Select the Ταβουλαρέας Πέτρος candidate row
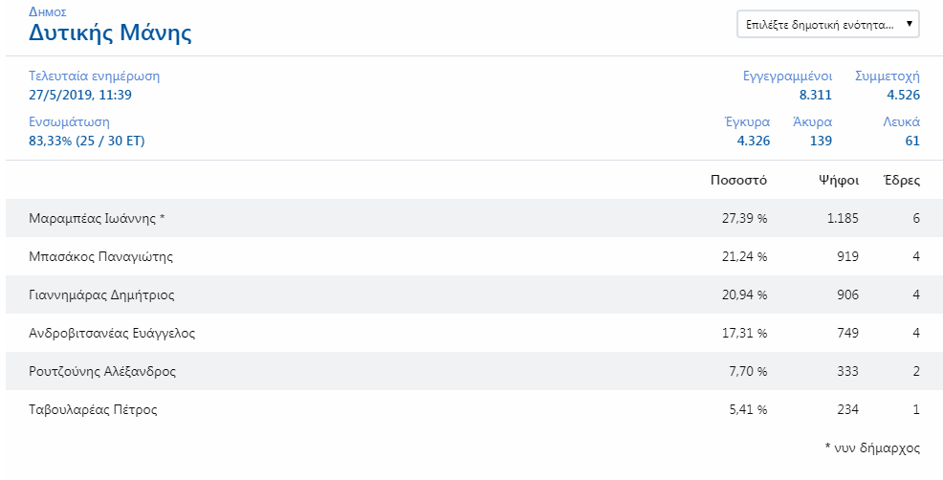This screenshot has height=480, width=943. pos(474,409)
